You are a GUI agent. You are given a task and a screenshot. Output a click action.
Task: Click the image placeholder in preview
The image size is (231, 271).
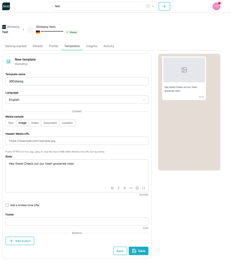click(184, 70)
